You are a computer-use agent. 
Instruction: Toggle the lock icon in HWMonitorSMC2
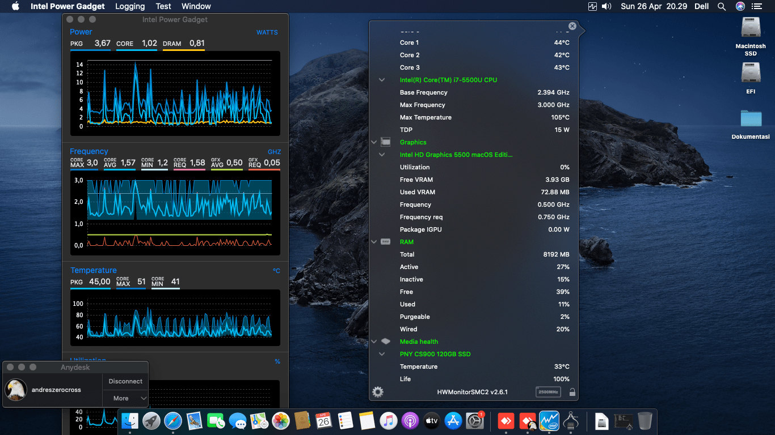pos(572,392)
